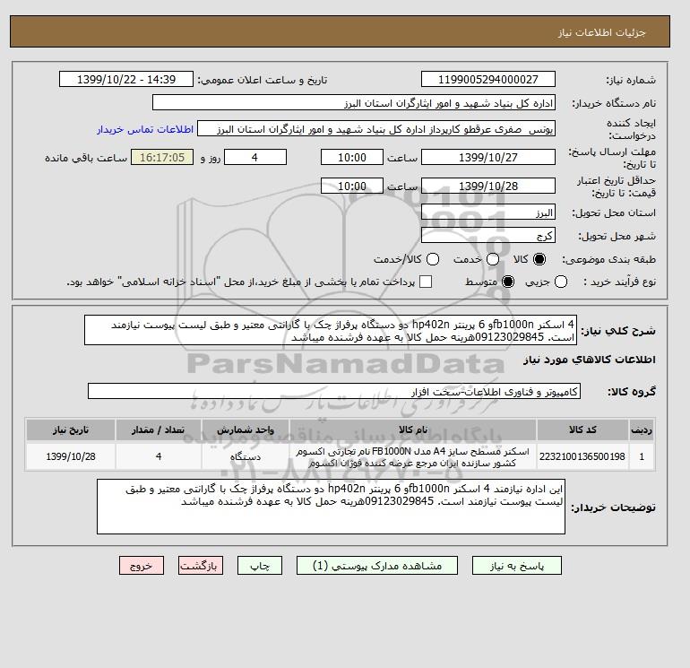Click the کد کالا column header
Viewport: 690px width, 668px height.
tap(582, 429)
